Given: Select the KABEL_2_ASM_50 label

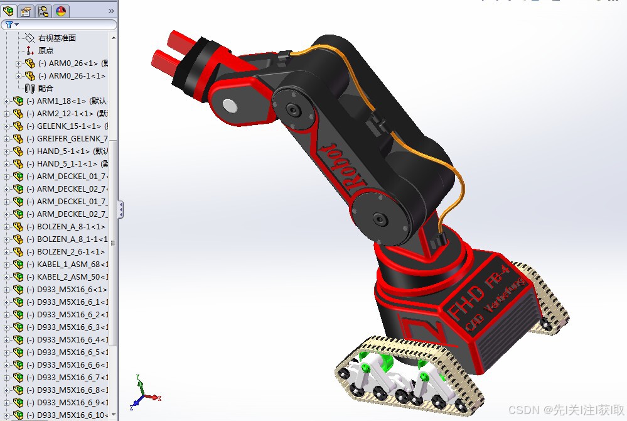Looking at the screenshot, I should coord(67,277).
